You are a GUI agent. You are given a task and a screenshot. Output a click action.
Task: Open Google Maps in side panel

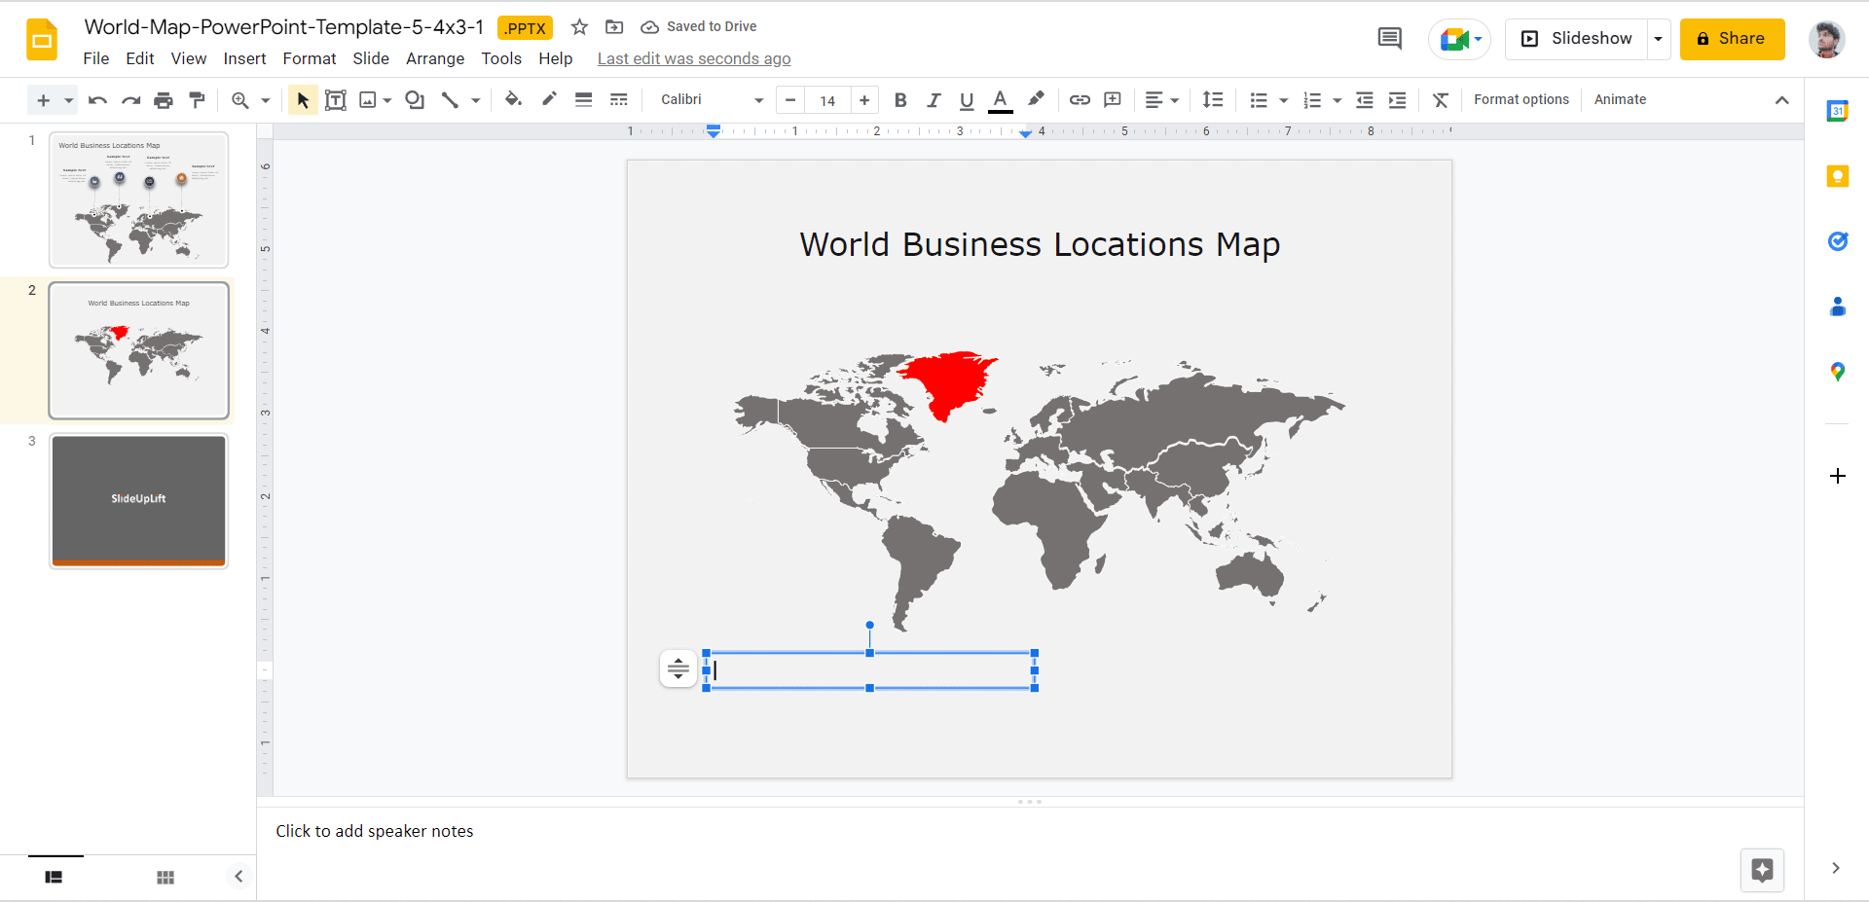coord(1839,371)
